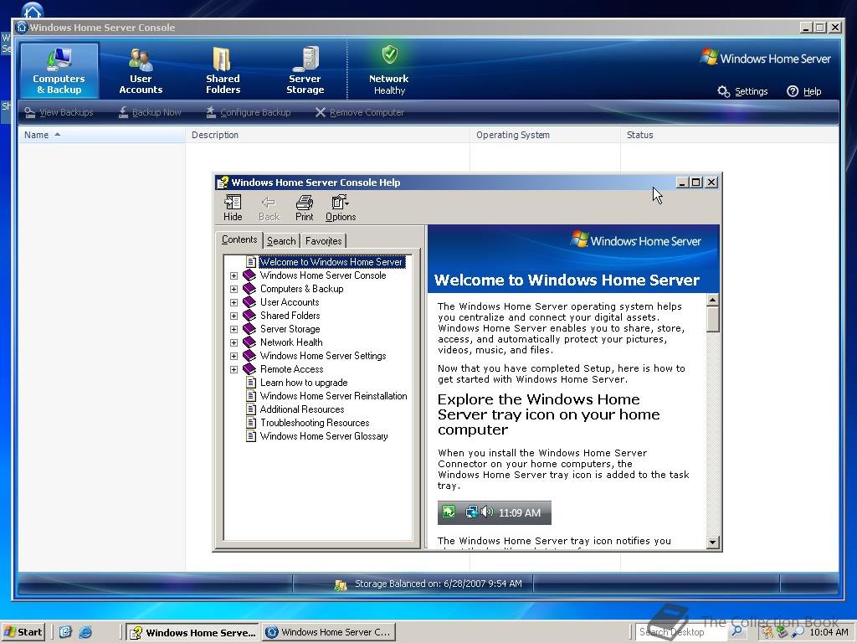
Task: Open the Server Storage tab
Action: coord(305,71)
